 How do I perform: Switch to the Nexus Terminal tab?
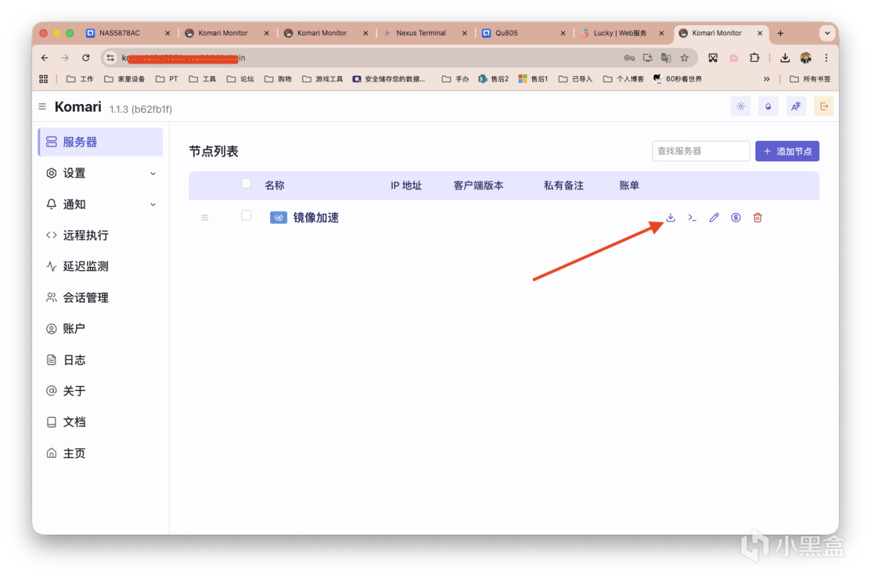point(424,33)
